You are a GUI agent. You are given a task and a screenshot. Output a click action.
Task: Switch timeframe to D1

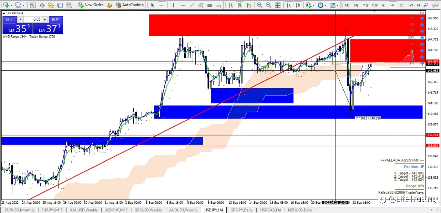[402, 5]
